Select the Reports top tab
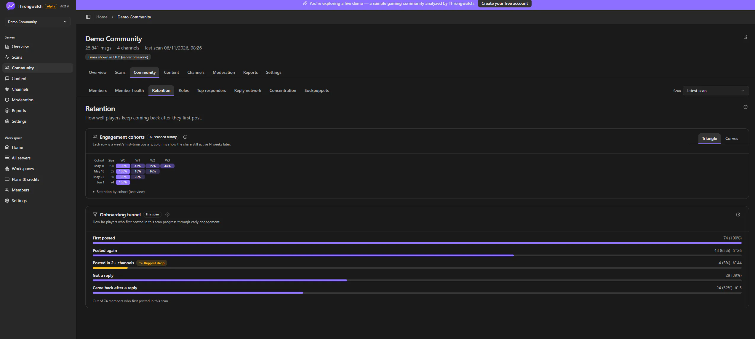 coord(250,72)
